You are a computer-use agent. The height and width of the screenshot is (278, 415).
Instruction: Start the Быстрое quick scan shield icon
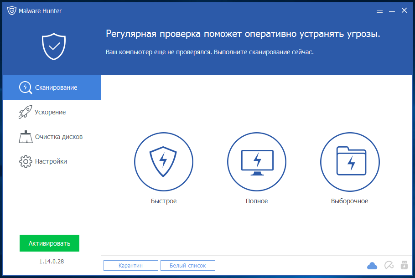pyautogui.click(x=163, y=161)
